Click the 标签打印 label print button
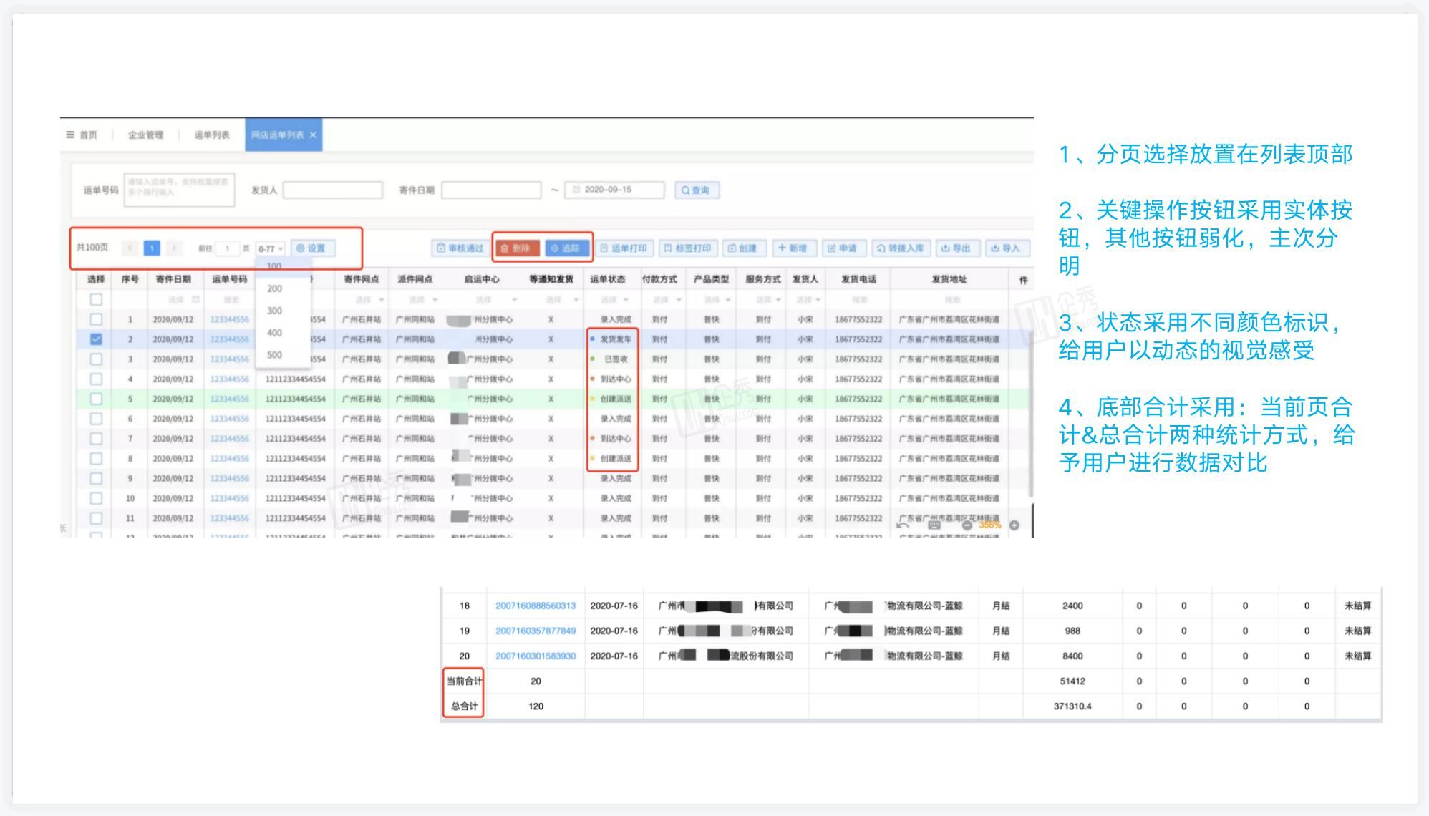The width and height of the screenshot is (1429, 816). (x=688, y=248)
